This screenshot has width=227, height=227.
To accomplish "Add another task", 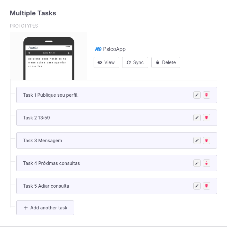I will coord(45,208).
